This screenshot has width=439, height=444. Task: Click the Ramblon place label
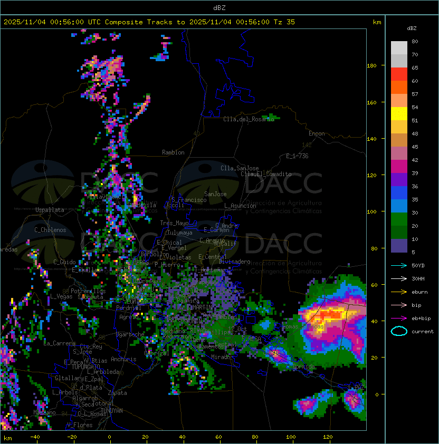(x=173, y=152)
